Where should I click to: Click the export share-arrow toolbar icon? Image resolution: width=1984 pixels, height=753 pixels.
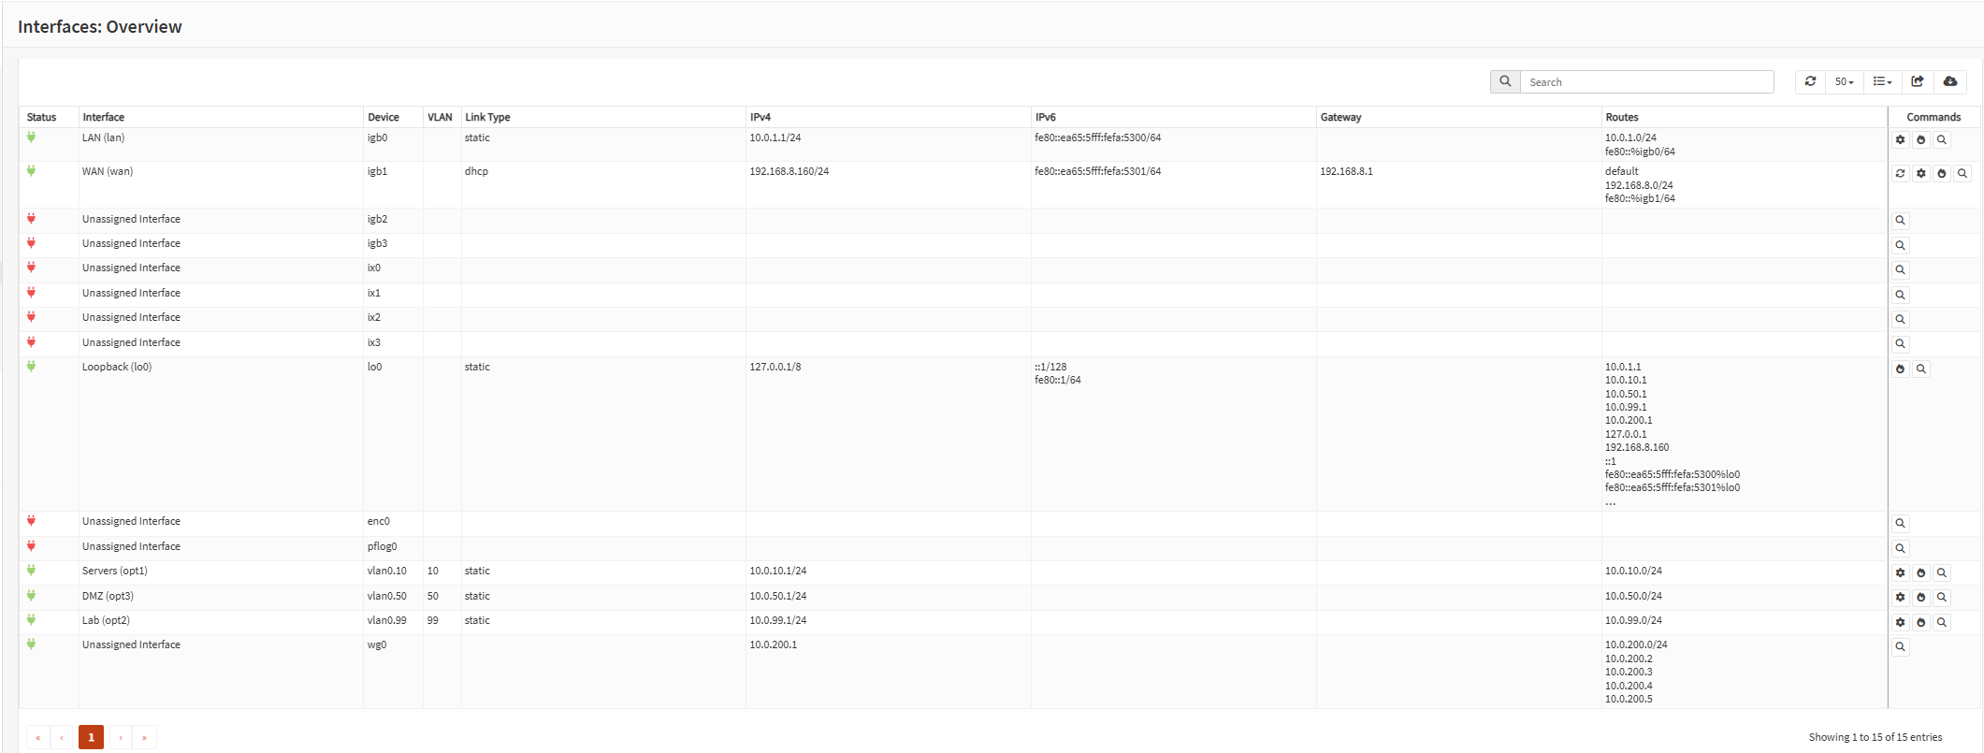click(x=1918, y=82)
